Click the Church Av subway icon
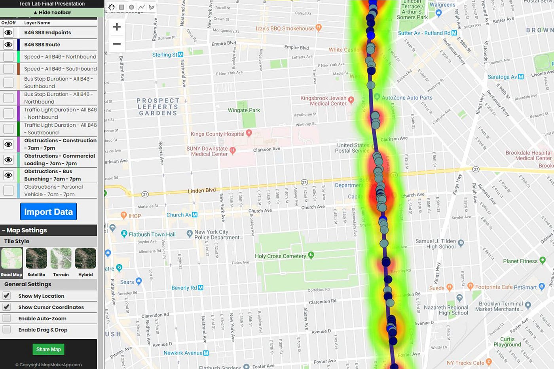 (x=195, y=215)
